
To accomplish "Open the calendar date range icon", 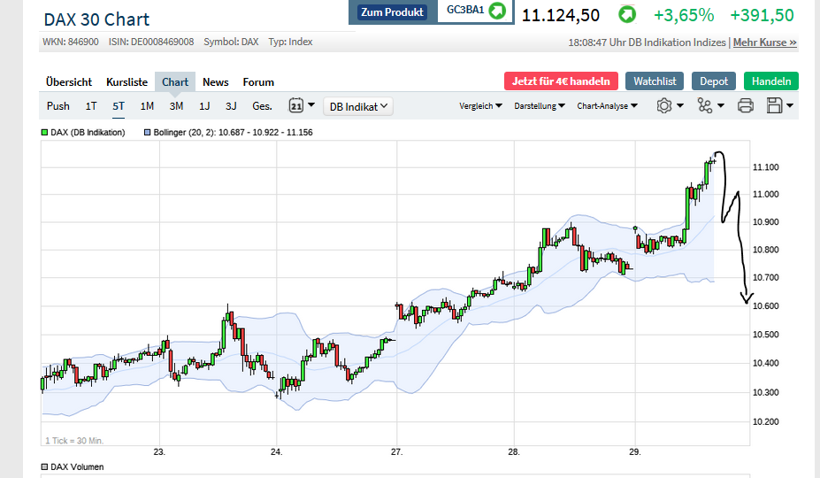I will pyautogui.click(x=297, y=106).
